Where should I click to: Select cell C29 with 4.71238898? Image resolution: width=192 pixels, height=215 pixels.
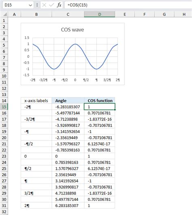68,193
